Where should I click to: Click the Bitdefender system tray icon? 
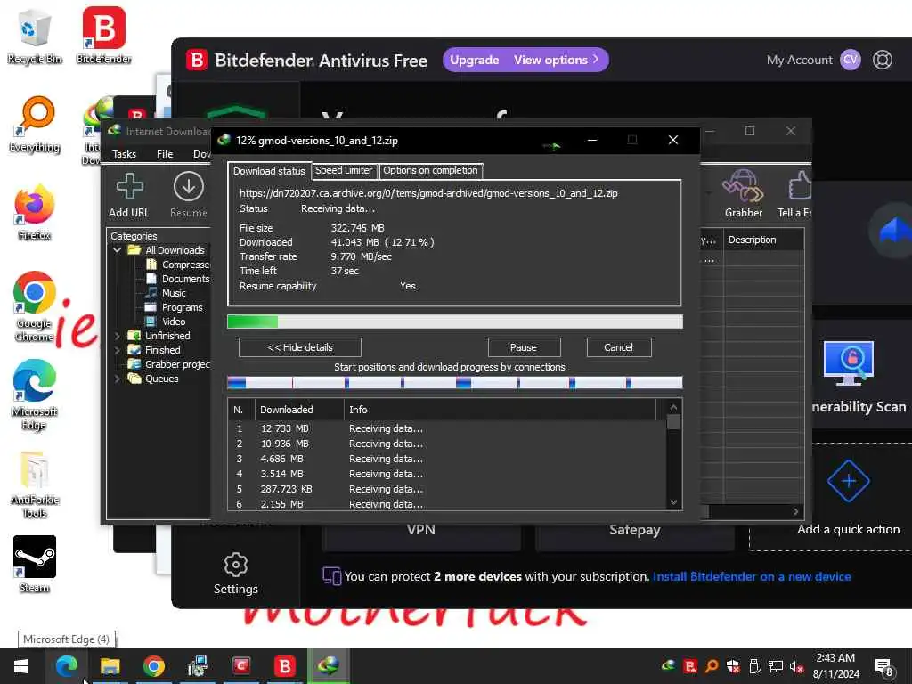tap(690, 665)
